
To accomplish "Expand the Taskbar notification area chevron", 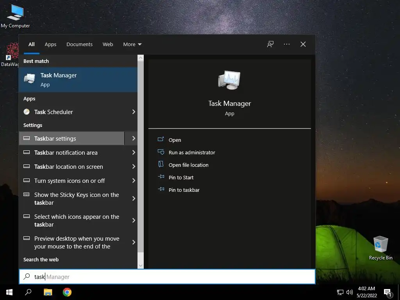I will (x=134, y=152).
